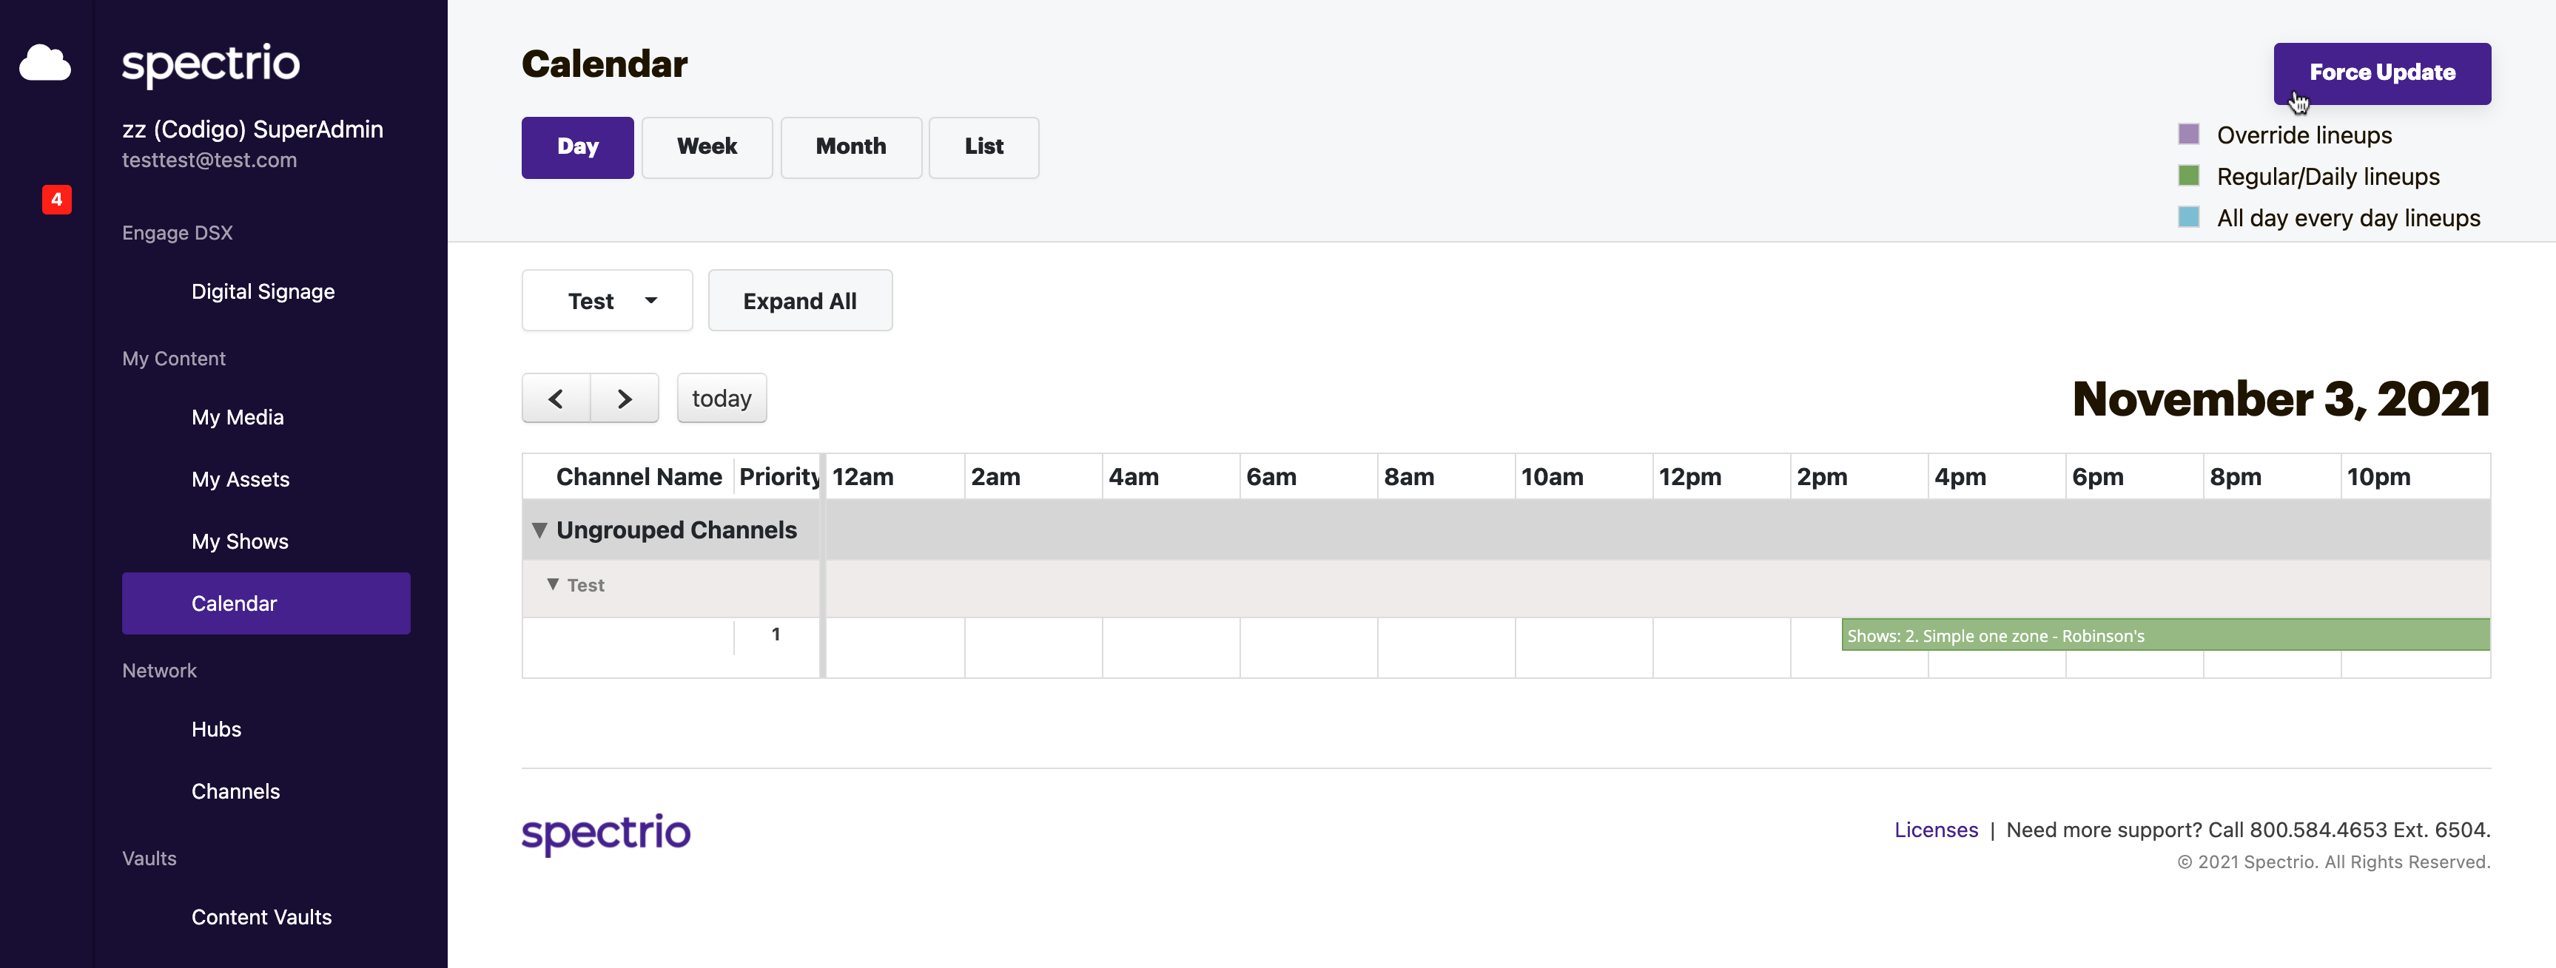Switch to the Week view
2556x968 pixels.
(707, 146)
